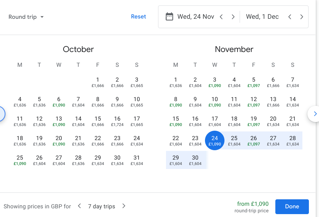The height and width of the screenshot is (217, 319).
Task: Pick November 3 priced at £1,090
Action: (x=215, y=82)
